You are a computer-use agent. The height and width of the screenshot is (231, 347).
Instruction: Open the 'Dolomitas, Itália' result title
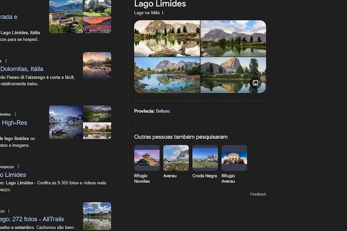click(x=21, y=69)
